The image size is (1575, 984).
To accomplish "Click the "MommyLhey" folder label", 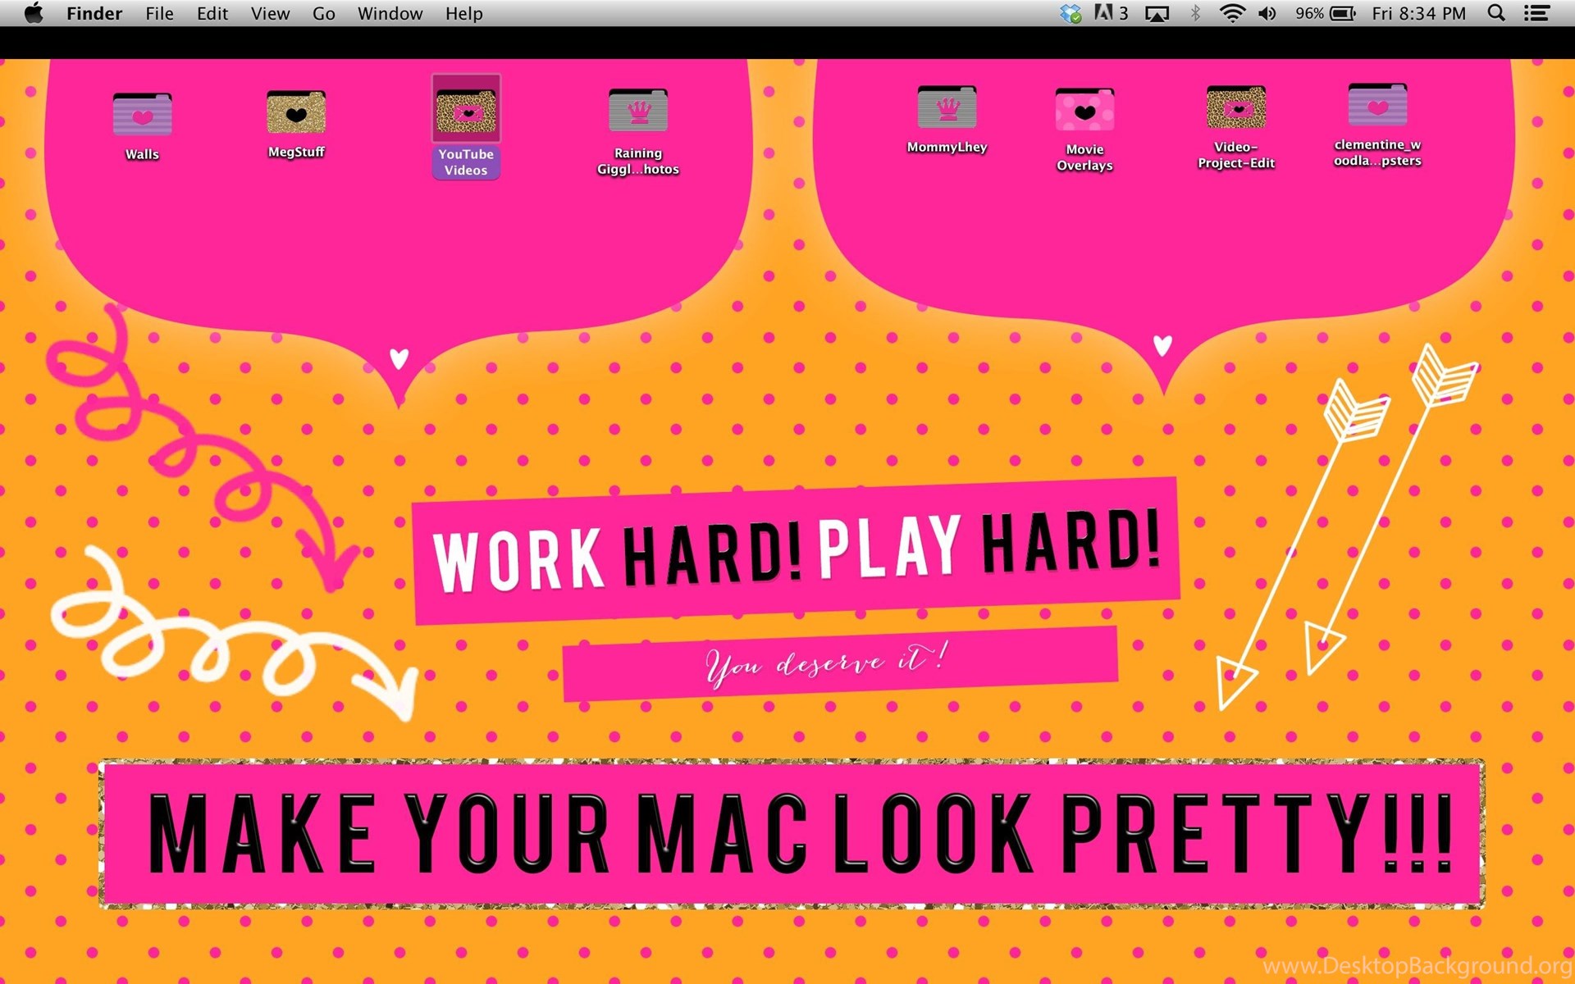I will 947,148.
